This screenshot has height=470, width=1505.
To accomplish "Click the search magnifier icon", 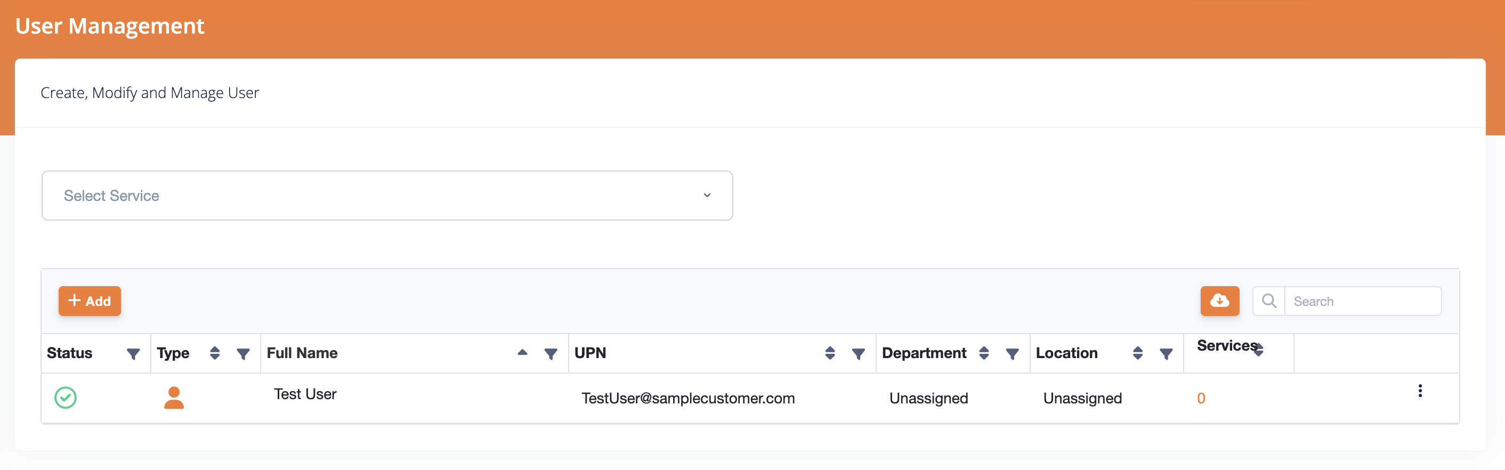I will point(1268,301).
